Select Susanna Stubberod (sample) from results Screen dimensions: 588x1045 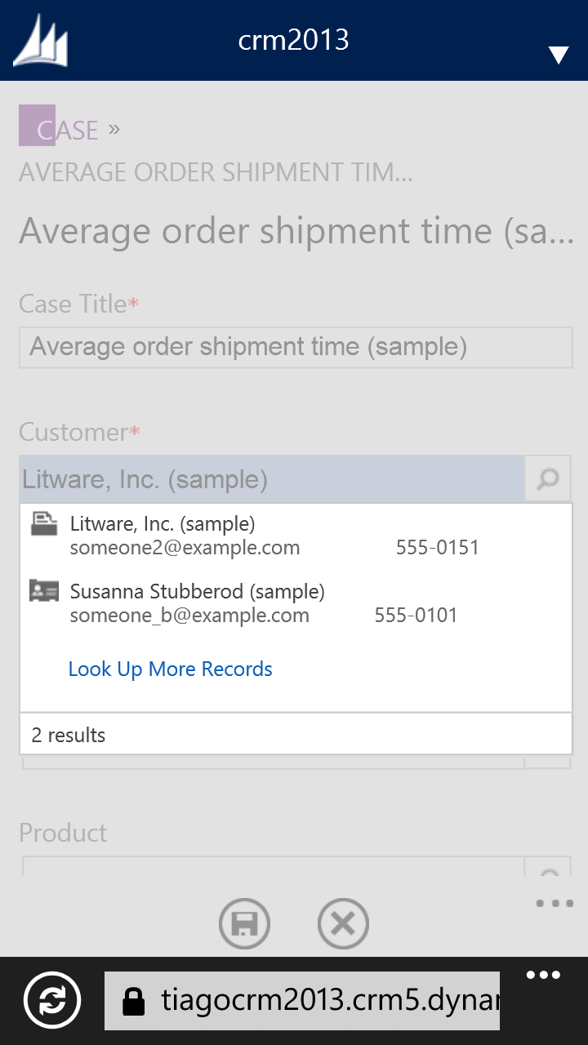(x=197, y=591)
